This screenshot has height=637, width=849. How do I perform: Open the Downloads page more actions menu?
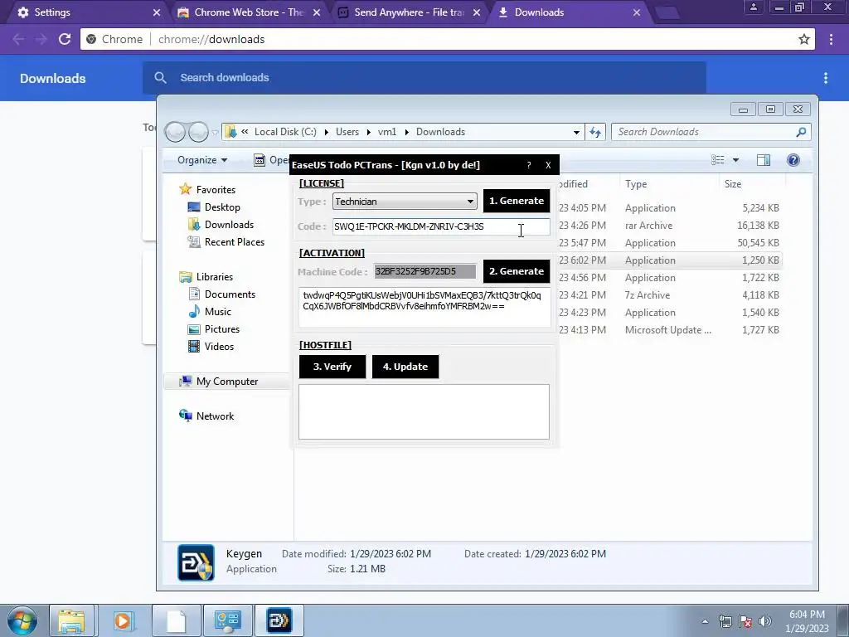point(825,78)
